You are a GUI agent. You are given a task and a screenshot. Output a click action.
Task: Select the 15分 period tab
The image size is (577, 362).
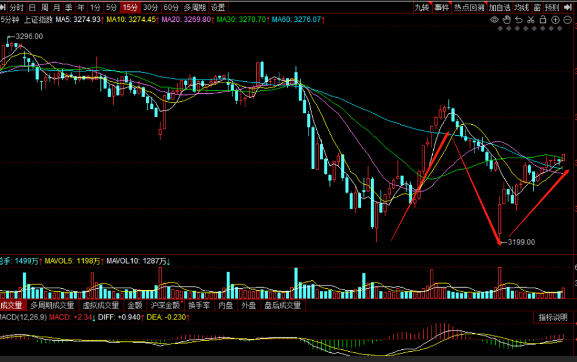click(130, 7)
